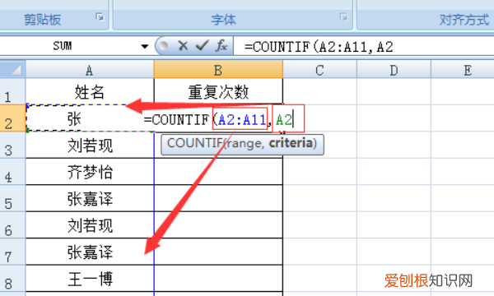Open Insert Function fx dialog
Screen dimensions: 494x296
click(221, 46)
